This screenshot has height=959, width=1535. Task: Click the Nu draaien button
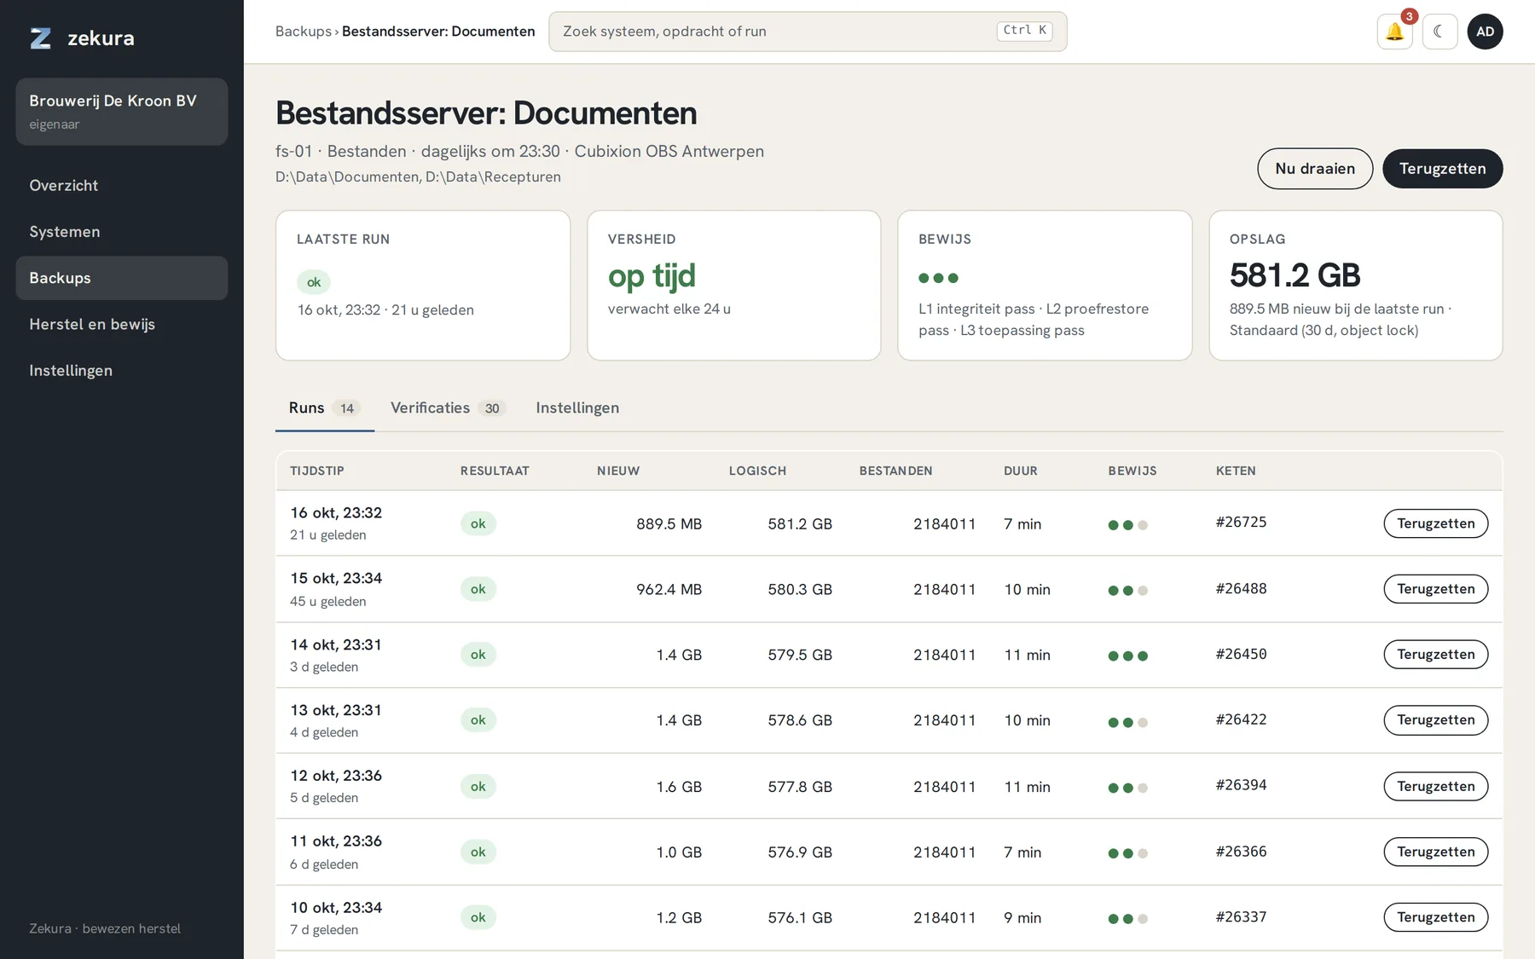(x=1315, y=169)
